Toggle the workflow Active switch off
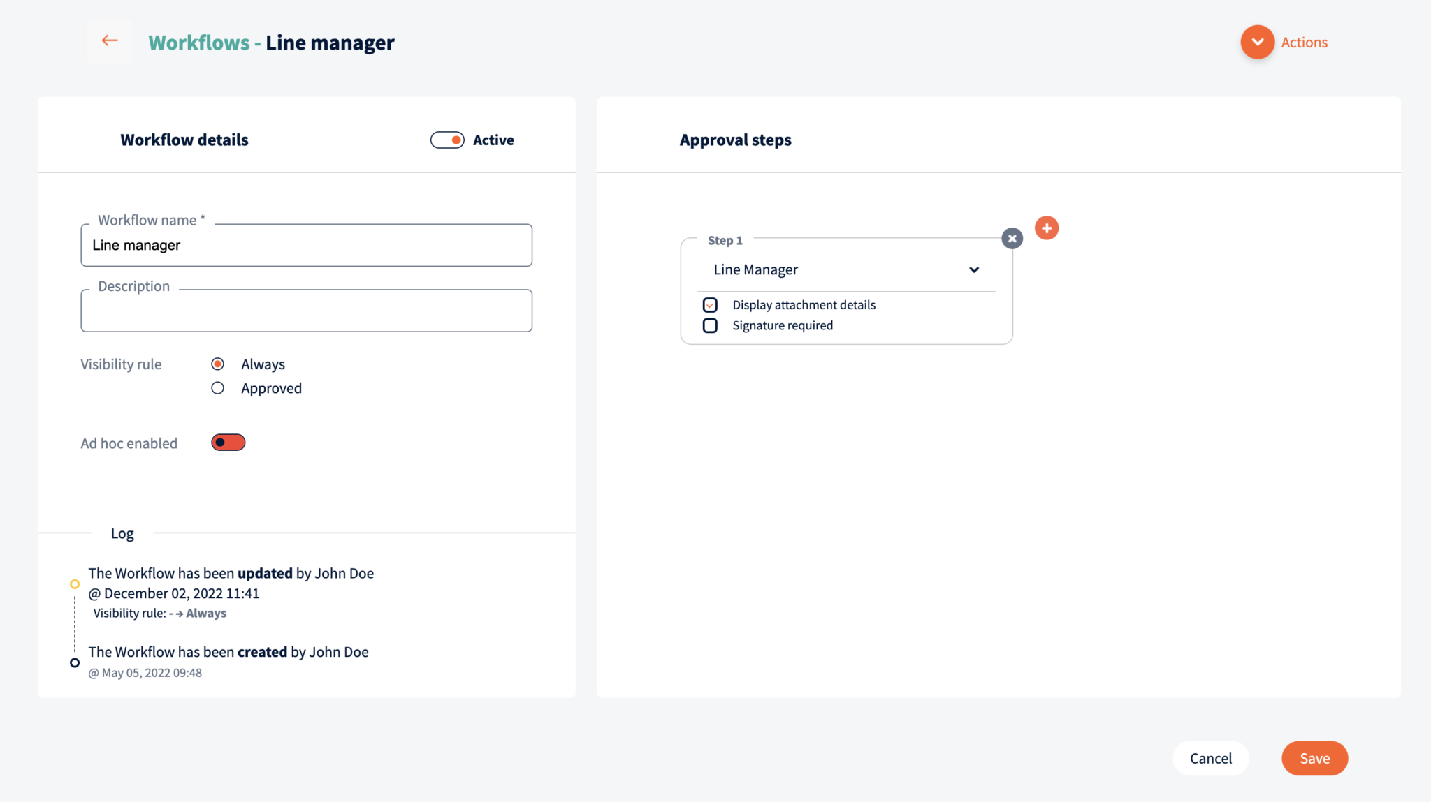The height and width of the screenshot is (802, 1431). (x=446, y=140)
